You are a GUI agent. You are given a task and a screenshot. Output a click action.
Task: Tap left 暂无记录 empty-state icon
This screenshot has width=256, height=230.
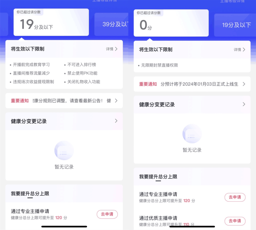click(x=64, y=150)
